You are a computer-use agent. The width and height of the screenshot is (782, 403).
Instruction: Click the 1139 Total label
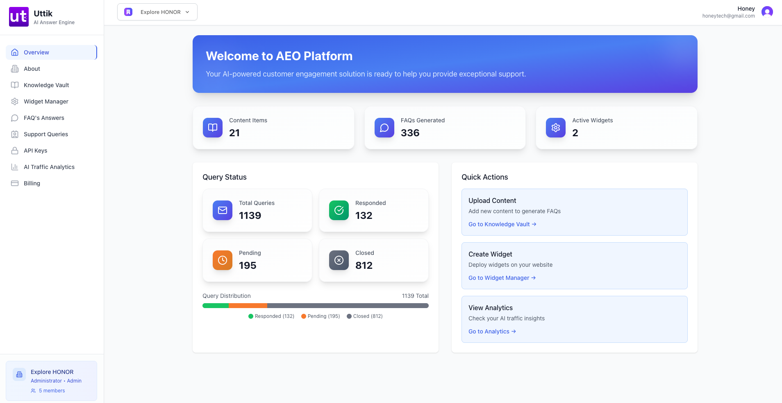click(415, 296)
